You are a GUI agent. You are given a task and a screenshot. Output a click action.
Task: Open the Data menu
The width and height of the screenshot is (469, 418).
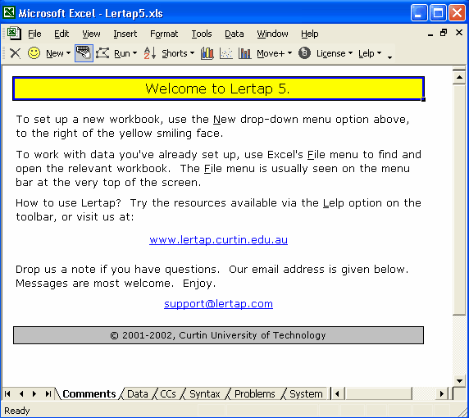[234, 34]
